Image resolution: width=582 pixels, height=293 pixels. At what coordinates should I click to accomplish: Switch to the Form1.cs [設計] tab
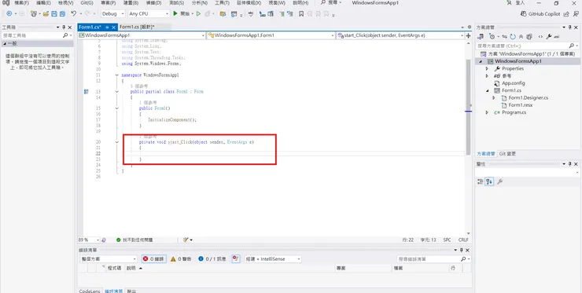tap(137, 27)
